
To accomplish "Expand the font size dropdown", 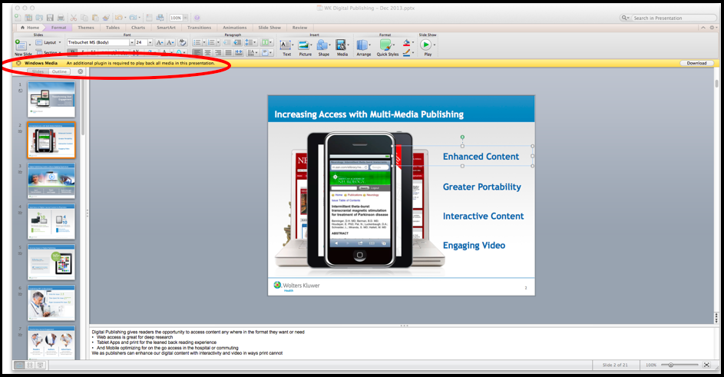I will coord(150,43).
